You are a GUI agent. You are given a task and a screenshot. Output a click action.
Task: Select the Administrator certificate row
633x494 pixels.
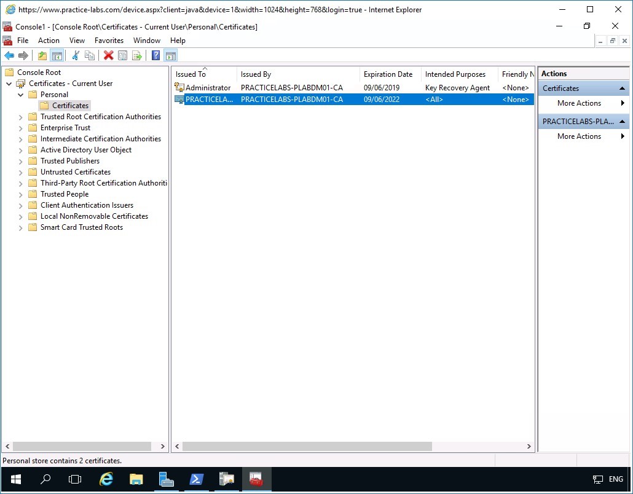[x=208, y=88]
